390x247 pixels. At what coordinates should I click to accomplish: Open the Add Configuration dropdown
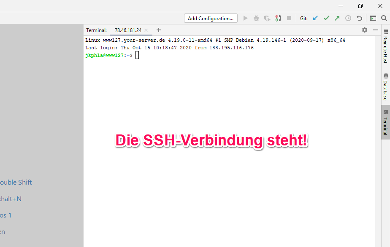click(210, 18)
